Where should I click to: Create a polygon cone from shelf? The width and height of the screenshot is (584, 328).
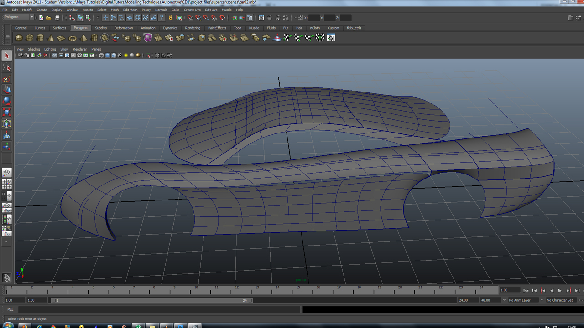tap(51, 38)
